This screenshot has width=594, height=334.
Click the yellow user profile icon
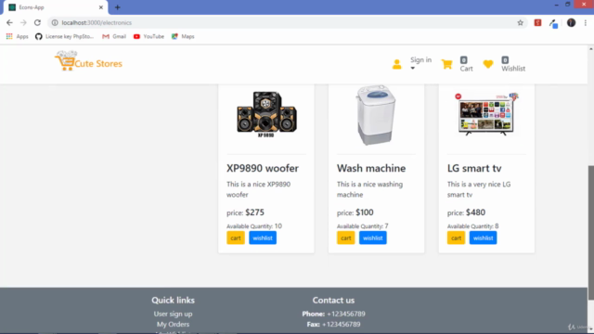(396, 64)
